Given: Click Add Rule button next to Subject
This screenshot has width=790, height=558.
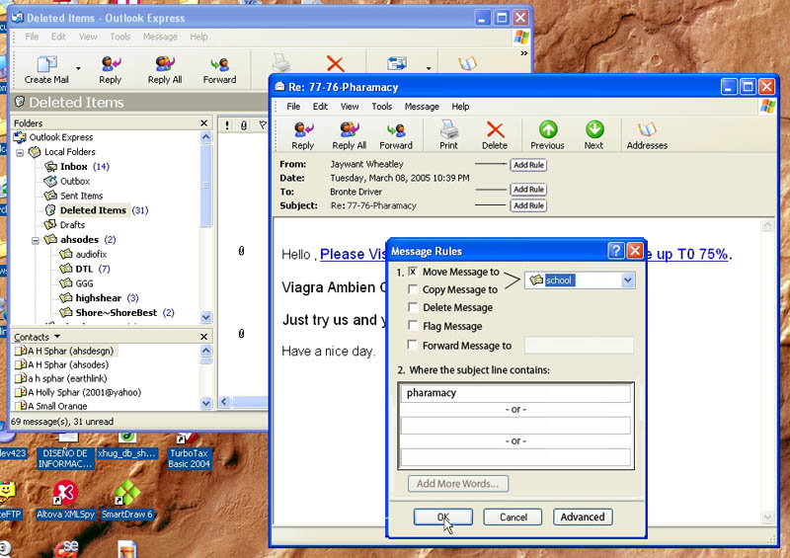Looking at the screenshot, I should pos(528,205).
